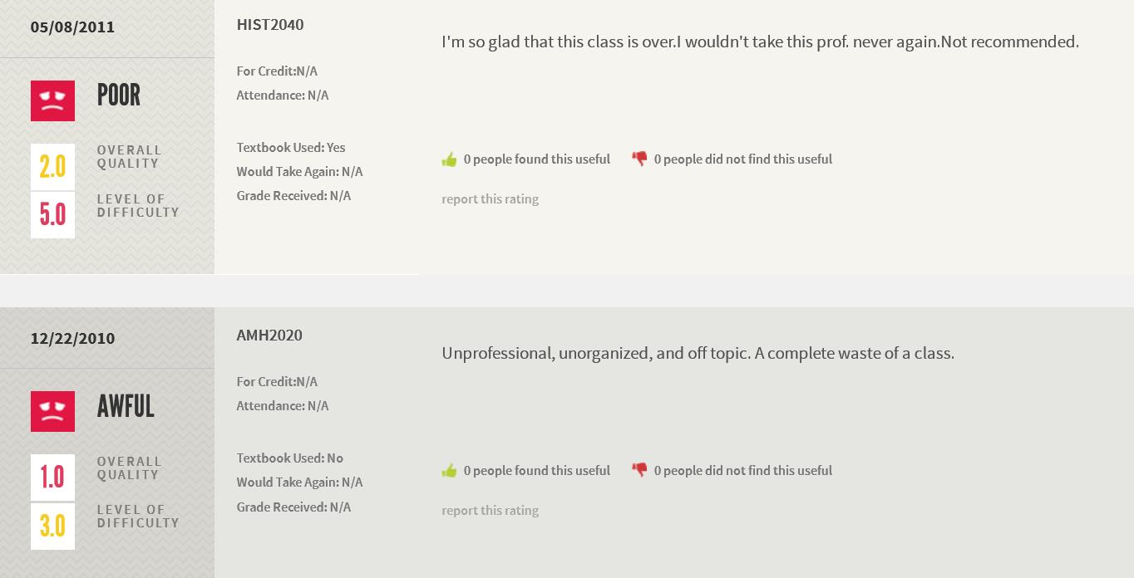The width and height of the screenshot is (1134, 578).
Task: Click the 1.0 overall quality score box
Action: click(x=52, y=478)
